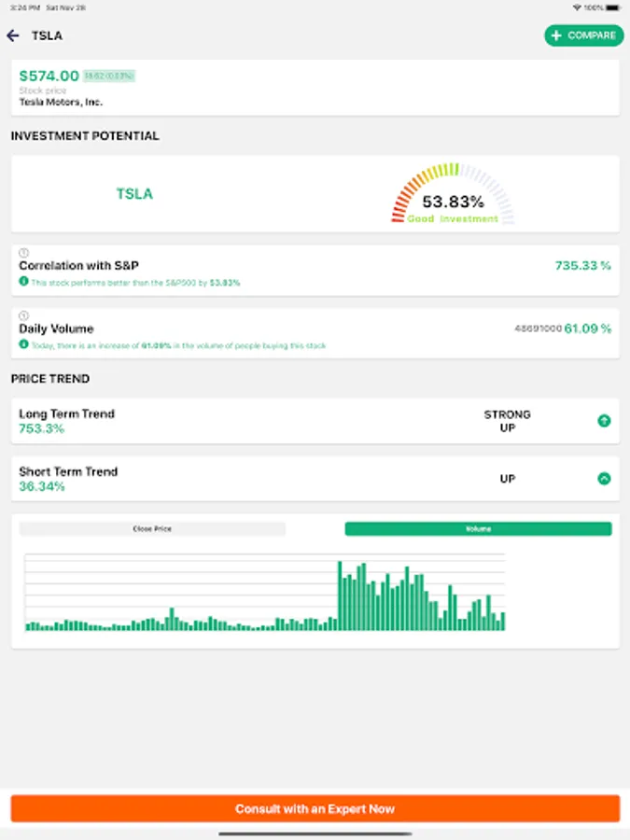
Task: Click the TSLA page title in header
Action: tap(47, 35)
